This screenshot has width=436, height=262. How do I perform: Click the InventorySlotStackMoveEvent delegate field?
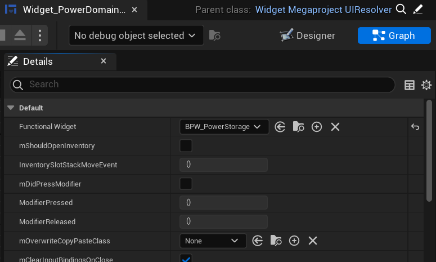223,165
